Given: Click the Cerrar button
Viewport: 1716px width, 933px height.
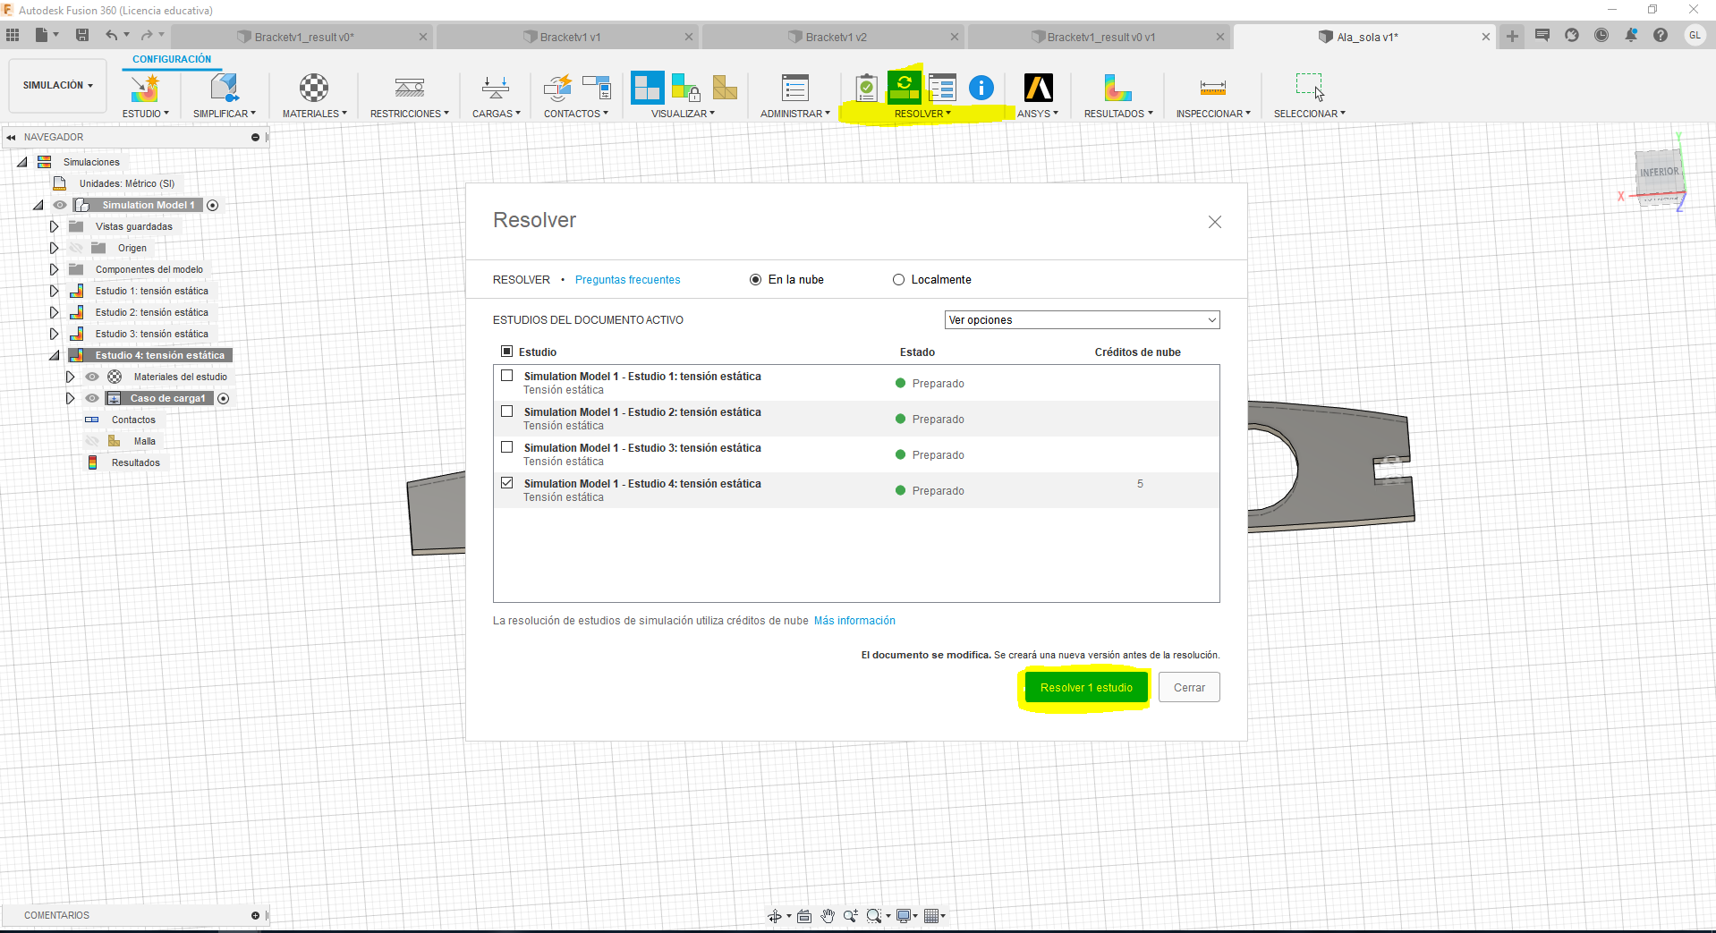Looking at the screenshot, I should click(x=1189, y=687).
